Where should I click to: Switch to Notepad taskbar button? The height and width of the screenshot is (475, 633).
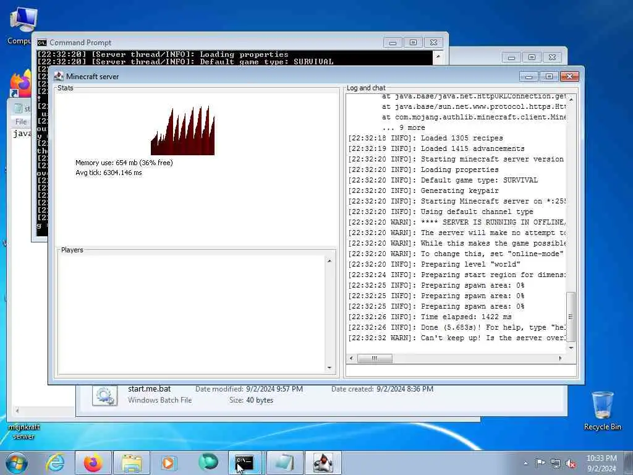284,463
